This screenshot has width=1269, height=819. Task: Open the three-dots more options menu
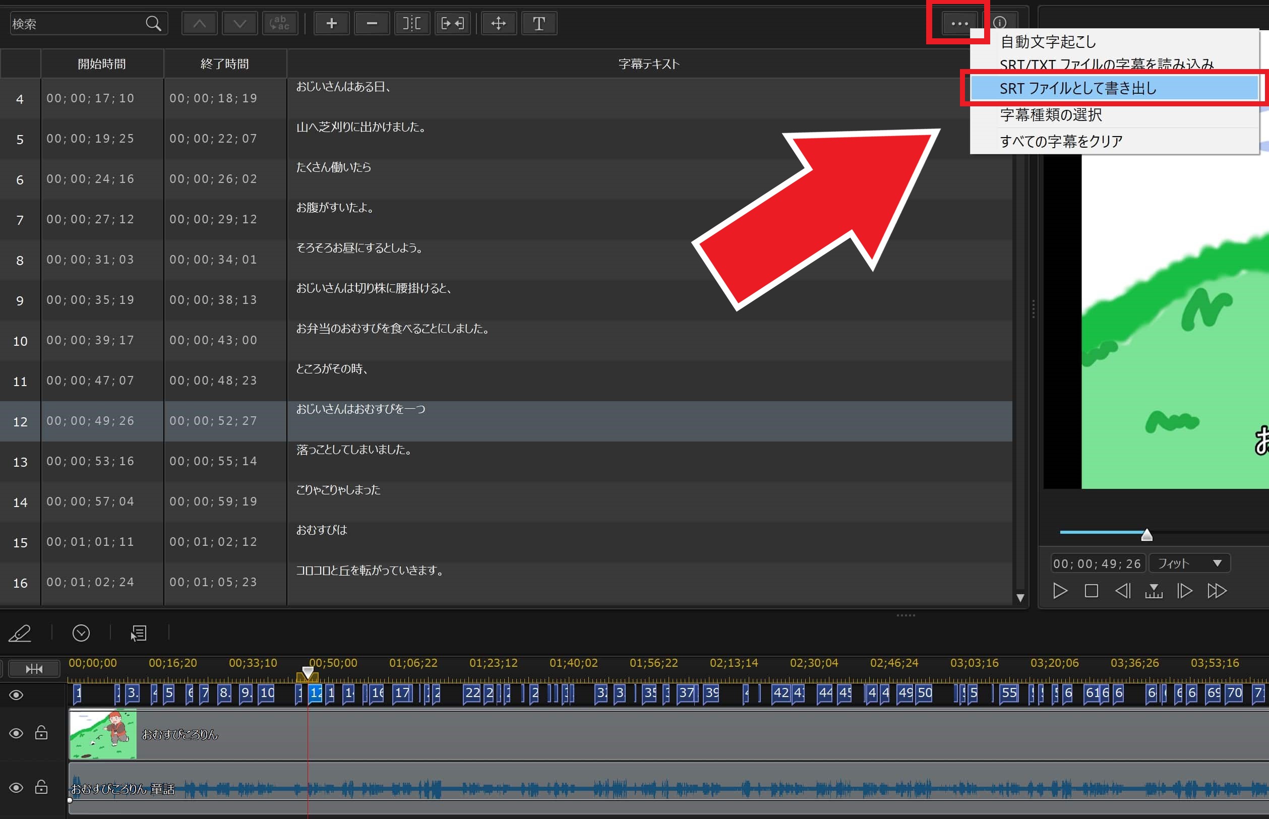959,23
